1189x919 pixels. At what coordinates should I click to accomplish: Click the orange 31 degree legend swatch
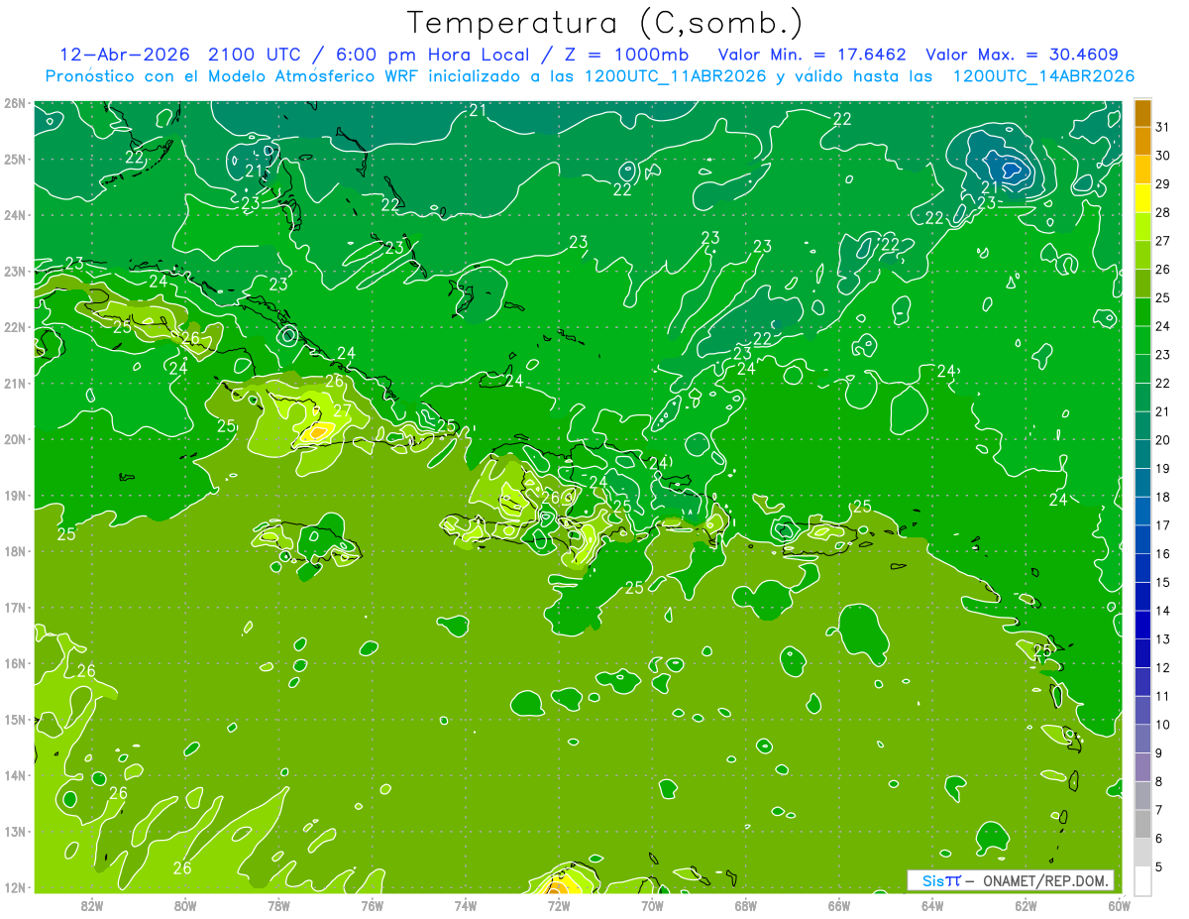[1141, 112]
